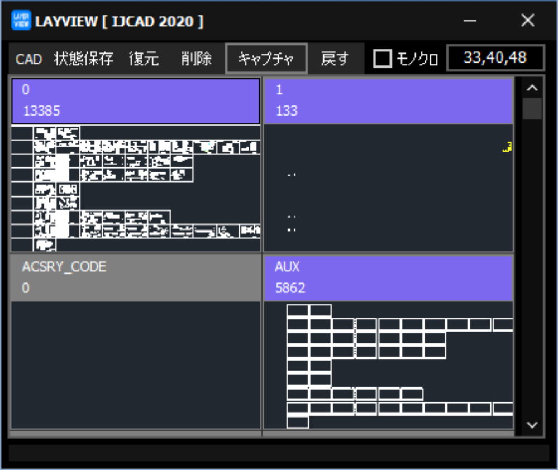The height and width of the screenshot is (470, 558).
Task: Select the AUX layer preview thumbnail
Action: click(x=388, y=365)
